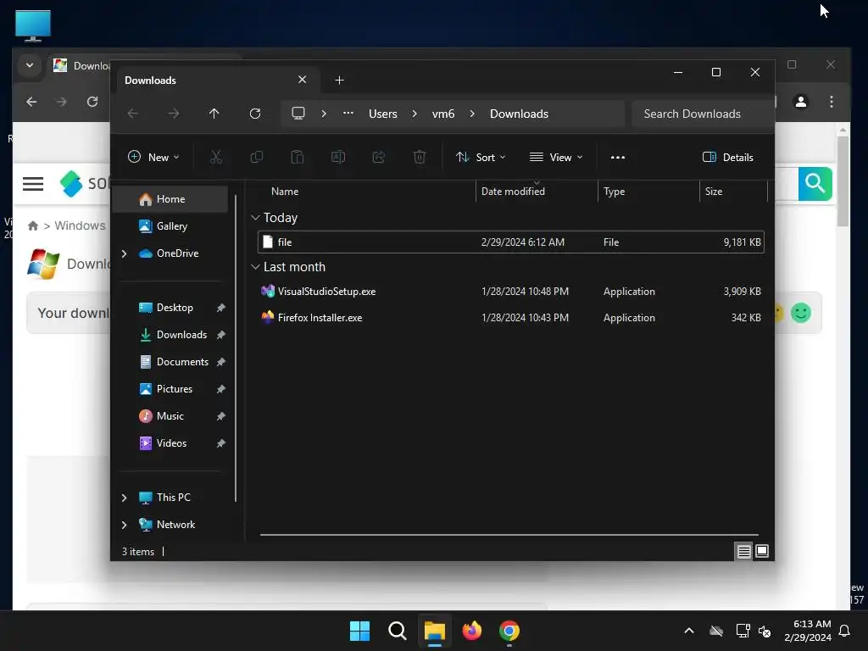Expand Network tree node
This screenshot has height=651, width=868.
124,525
